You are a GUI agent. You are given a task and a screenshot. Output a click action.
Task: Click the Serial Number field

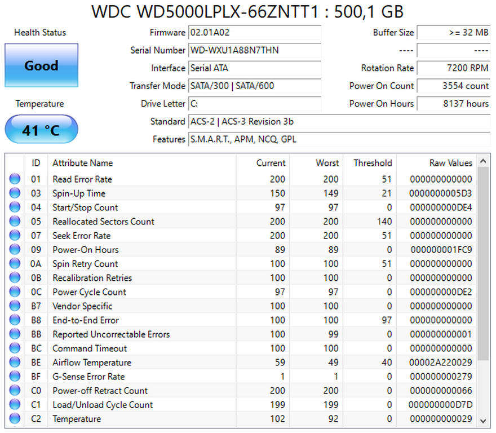254,51
